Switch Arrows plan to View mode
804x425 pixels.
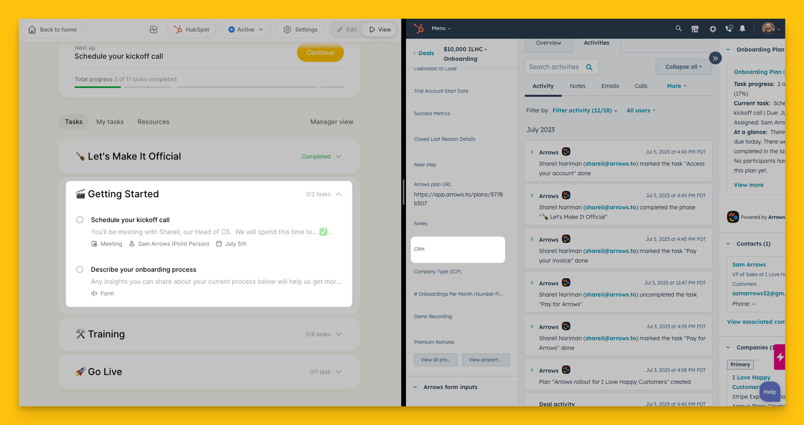point(380,30)
